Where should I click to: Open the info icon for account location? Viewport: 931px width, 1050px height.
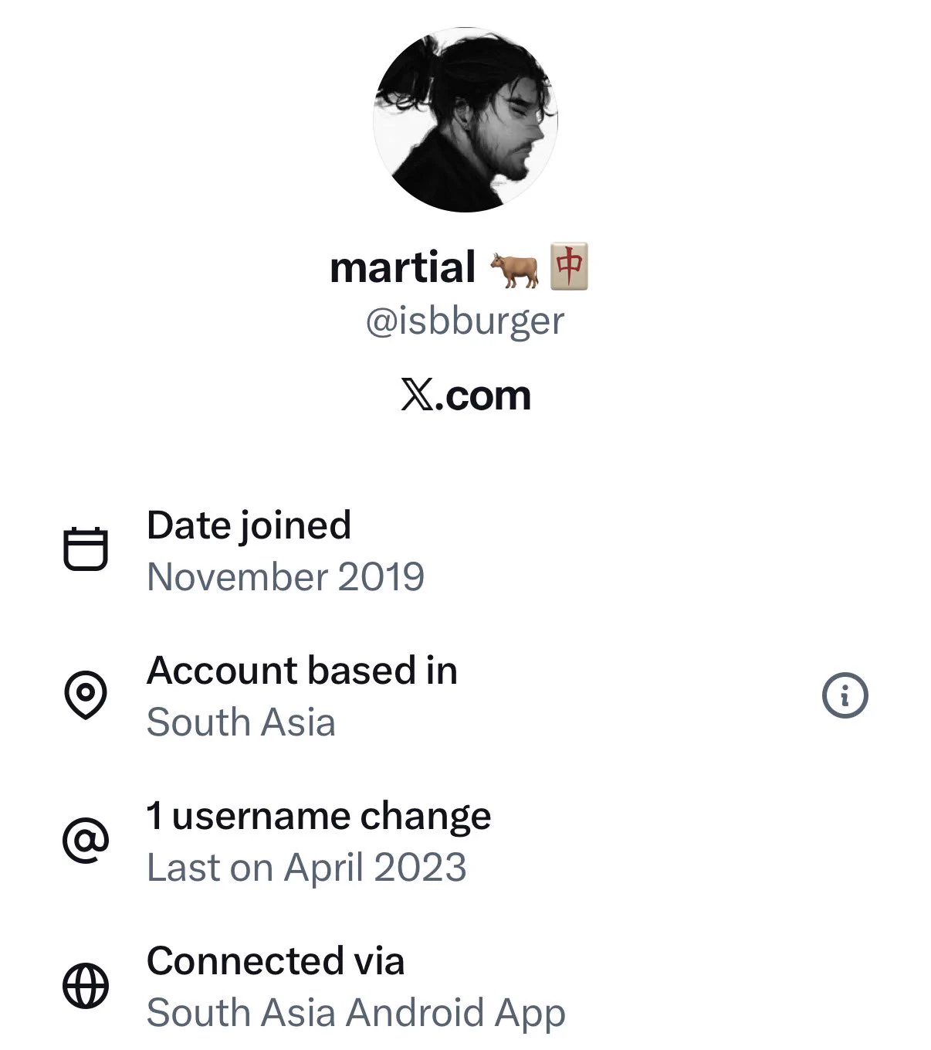(845, 695)
